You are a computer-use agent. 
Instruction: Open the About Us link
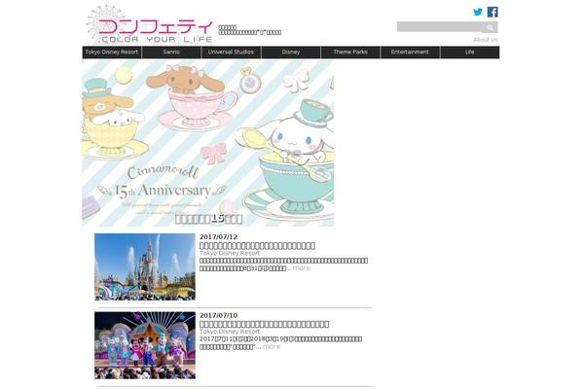tap(486, 40)
